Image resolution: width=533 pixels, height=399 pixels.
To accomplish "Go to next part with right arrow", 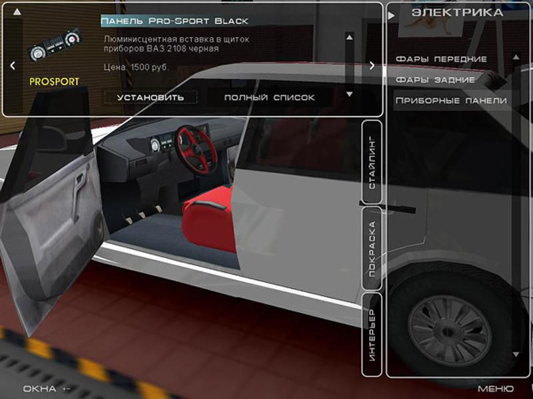I will click(x=372, y=65).
